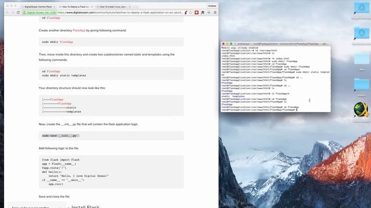The image size is (371, 208).
Task: Reload the page in Chrome
Action: pos(18,13)
